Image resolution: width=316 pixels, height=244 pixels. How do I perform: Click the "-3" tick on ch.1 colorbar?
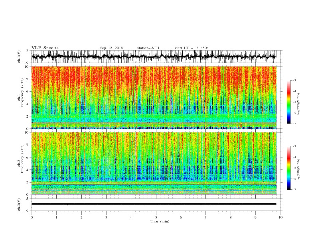pyautogui.click(x=294, y=80)
